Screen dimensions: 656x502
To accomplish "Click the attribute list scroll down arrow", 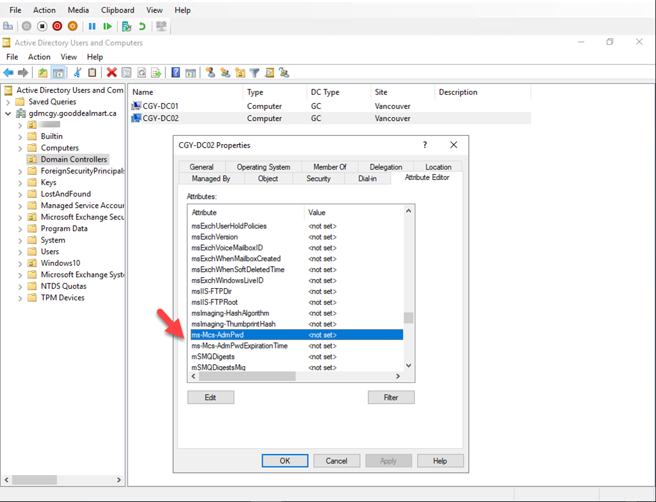I will pyautogui.click(x=409, y=366).
